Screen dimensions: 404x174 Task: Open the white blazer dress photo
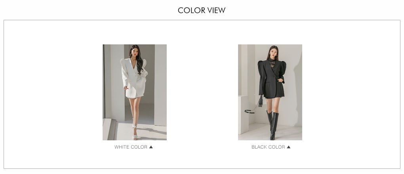135,92
